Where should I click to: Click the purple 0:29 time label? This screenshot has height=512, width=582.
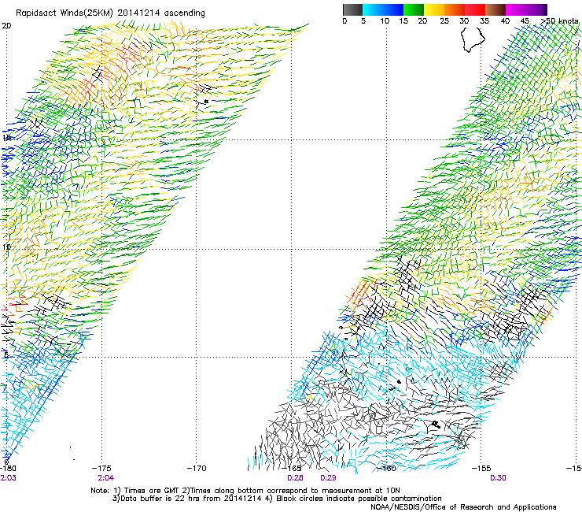(x=328, y=478)
